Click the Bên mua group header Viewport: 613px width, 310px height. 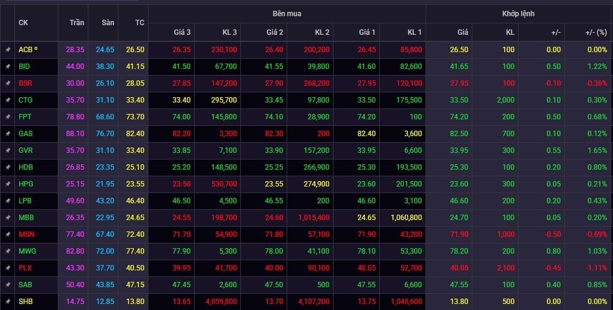click(287, 14)
